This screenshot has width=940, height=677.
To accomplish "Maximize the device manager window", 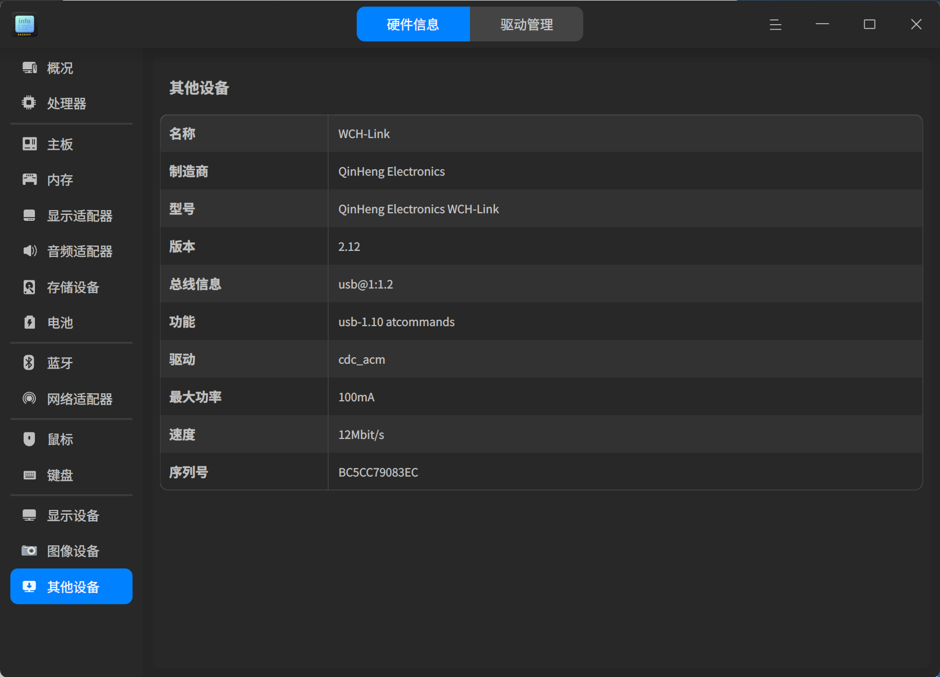I will [x=869, y=24].
